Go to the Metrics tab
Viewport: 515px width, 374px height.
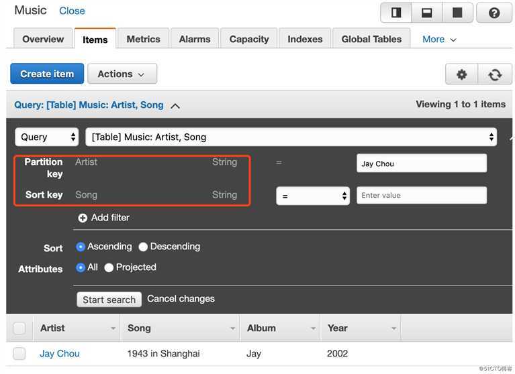click(x=143, y=39)
